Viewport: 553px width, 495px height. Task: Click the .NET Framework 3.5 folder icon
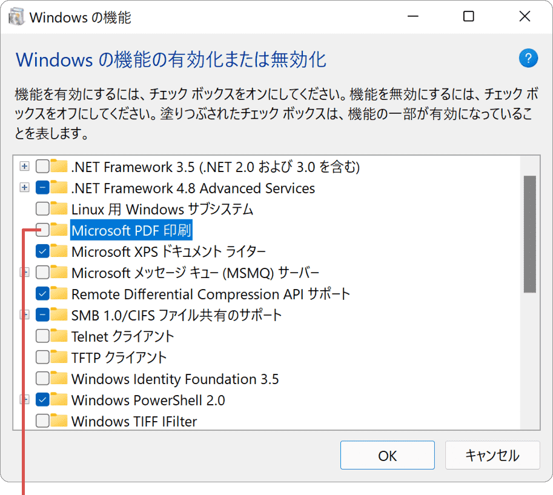pos(58,167)
